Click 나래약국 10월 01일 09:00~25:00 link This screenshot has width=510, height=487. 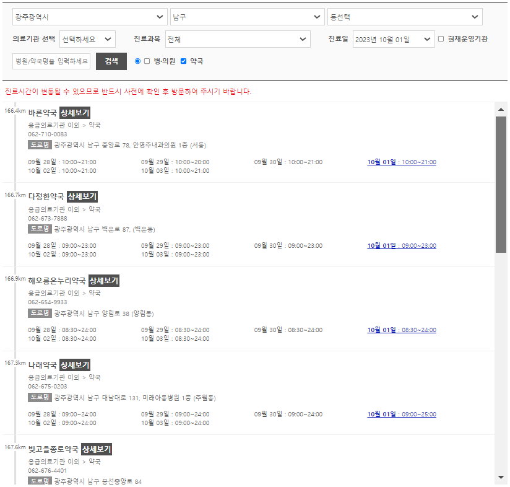pos(402,415)
